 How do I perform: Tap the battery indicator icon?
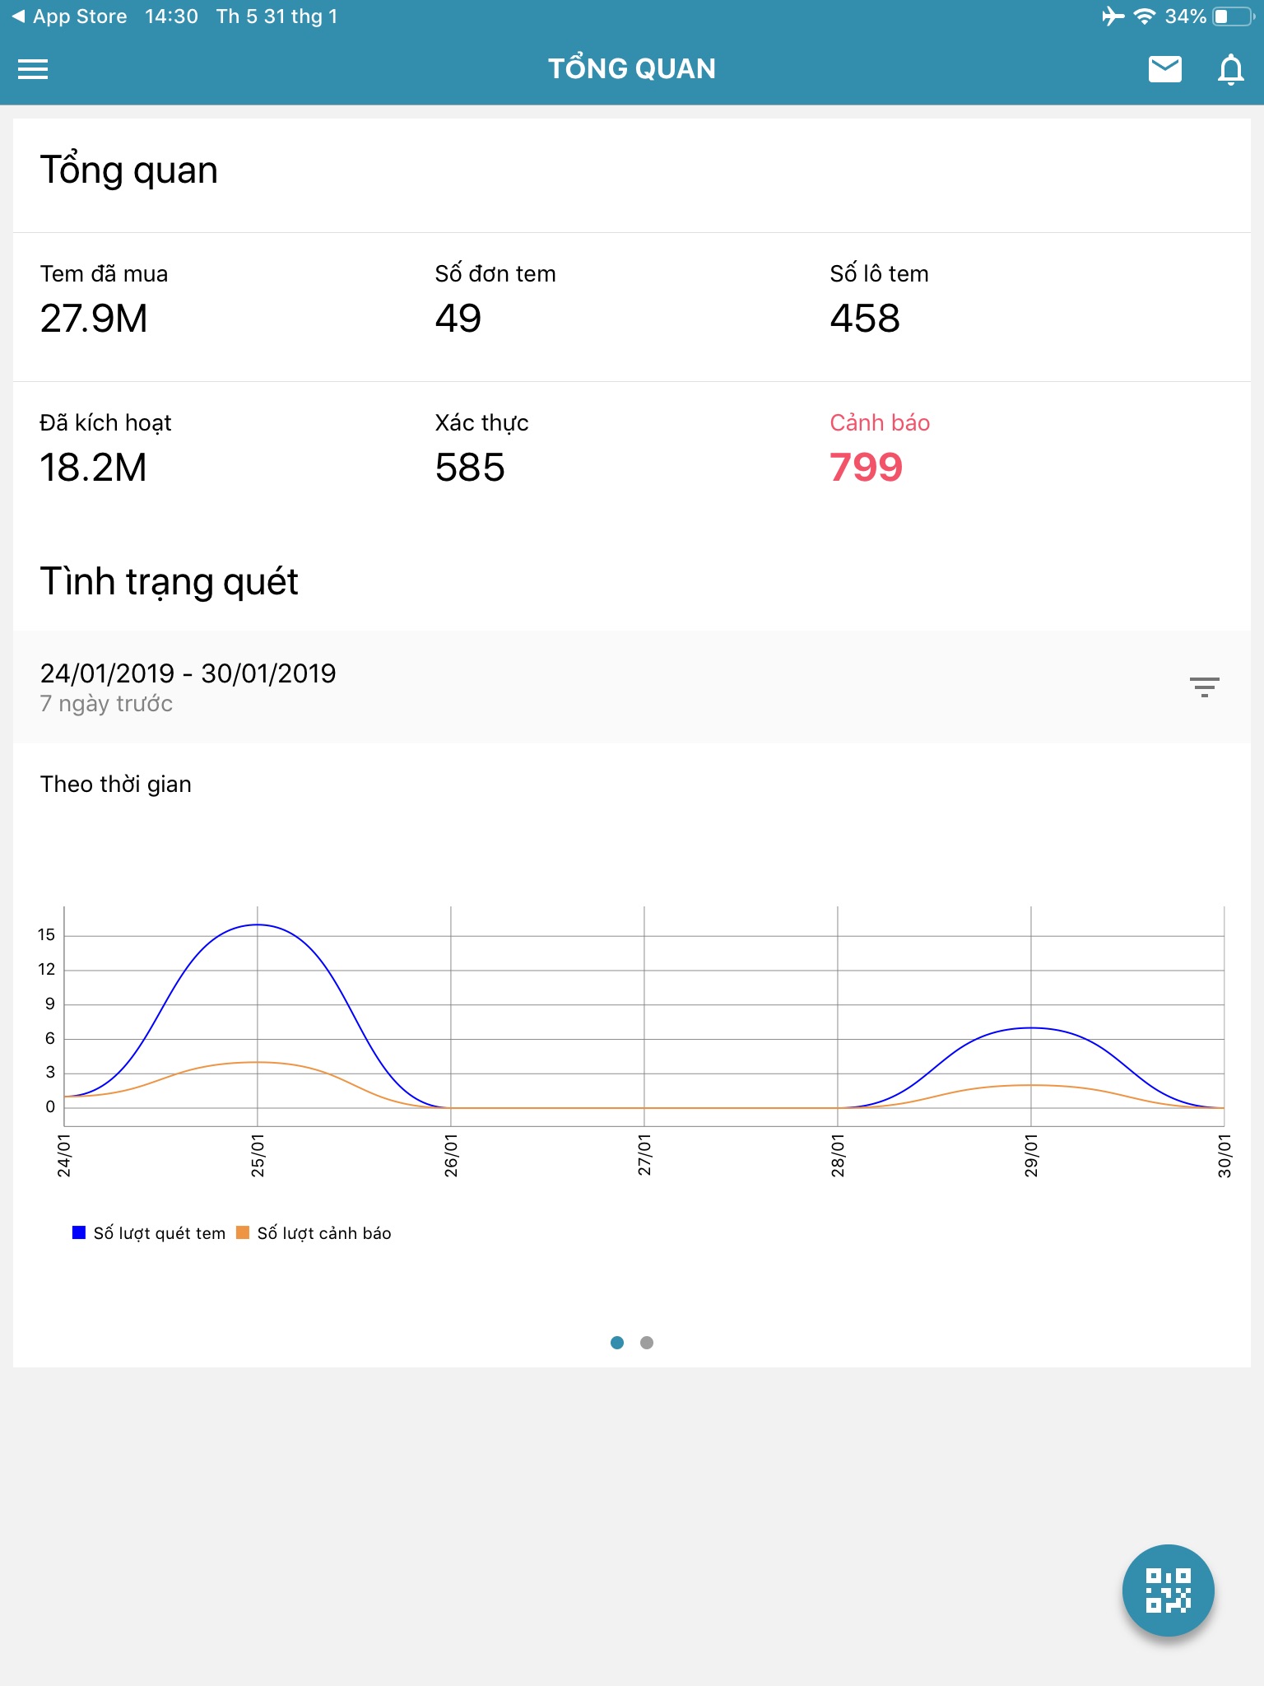click(1234, 16)
